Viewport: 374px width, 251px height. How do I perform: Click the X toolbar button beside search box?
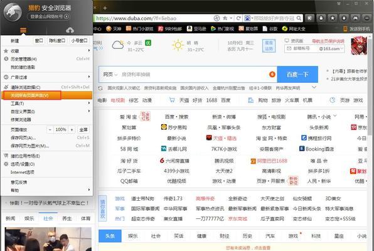pyautogui.click(x=309, y=18)
